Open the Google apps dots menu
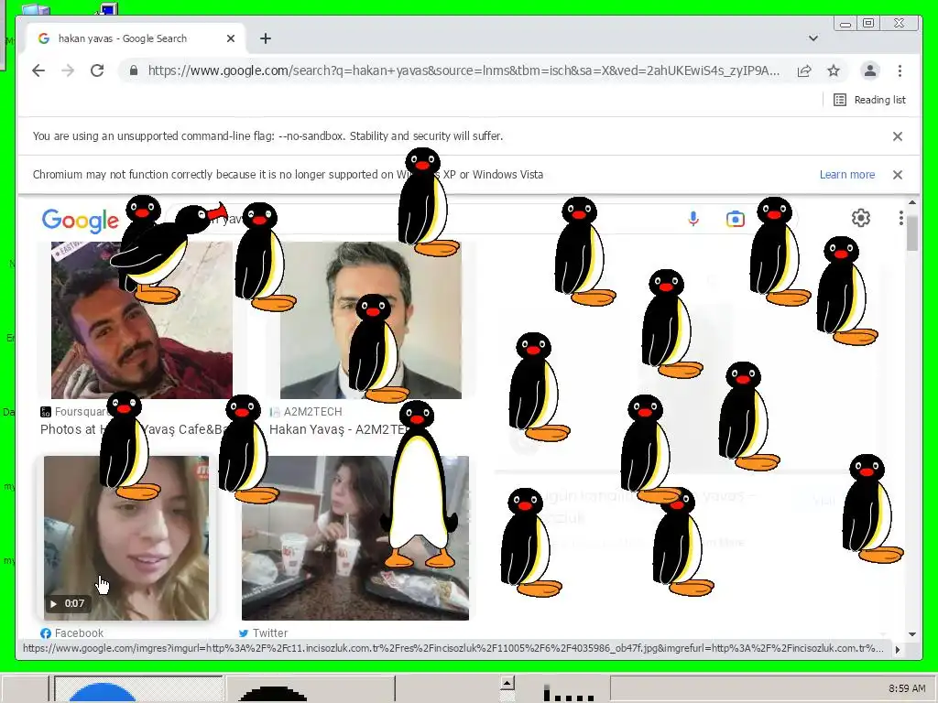 901,218
